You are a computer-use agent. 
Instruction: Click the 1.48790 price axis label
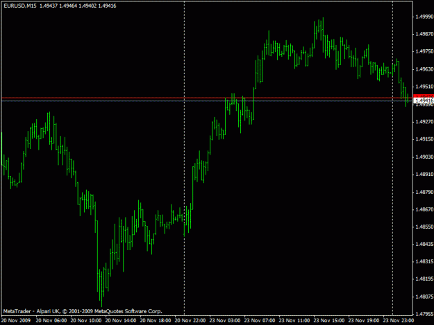(424, 192)
